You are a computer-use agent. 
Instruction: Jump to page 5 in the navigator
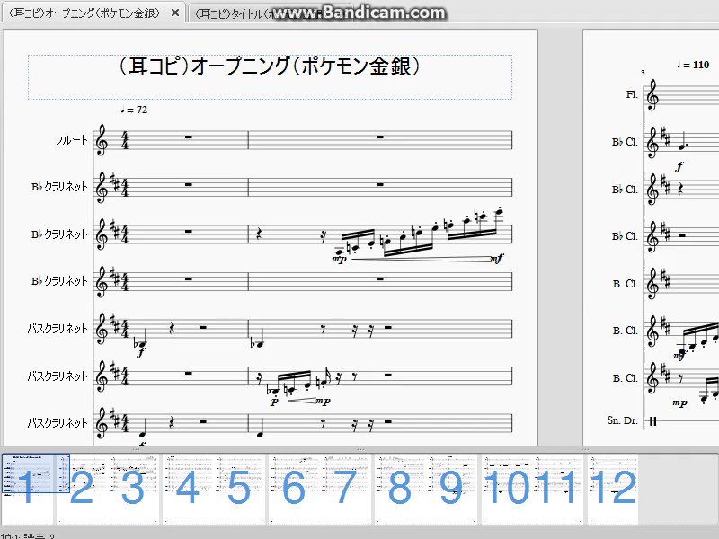pyautogui.click(x=239, y=488)
